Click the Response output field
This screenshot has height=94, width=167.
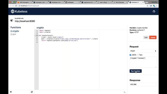143,84
